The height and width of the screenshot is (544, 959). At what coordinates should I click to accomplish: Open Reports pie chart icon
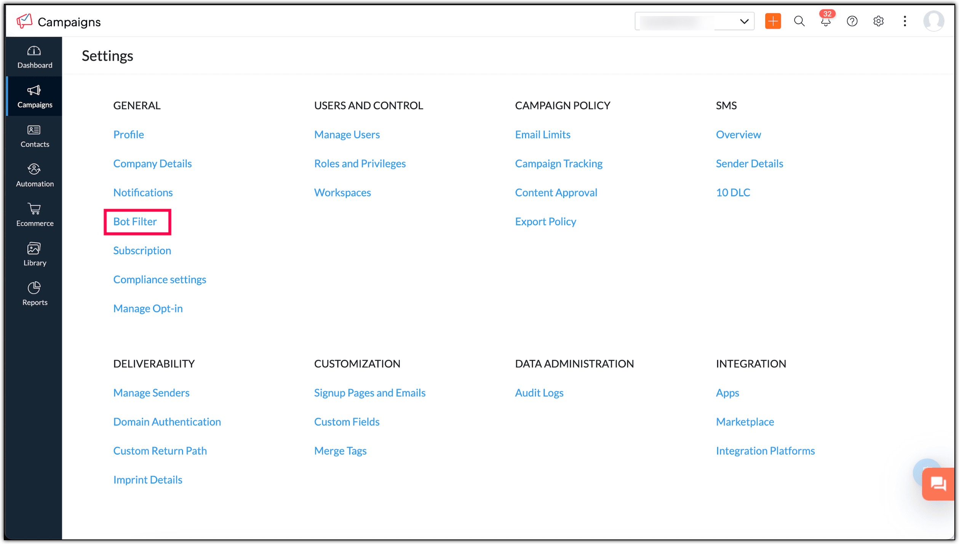click(x=34, y=294)
